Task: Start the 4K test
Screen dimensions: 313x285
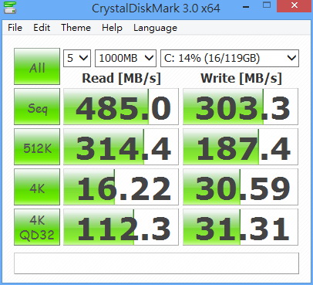Action: point(37,187)
